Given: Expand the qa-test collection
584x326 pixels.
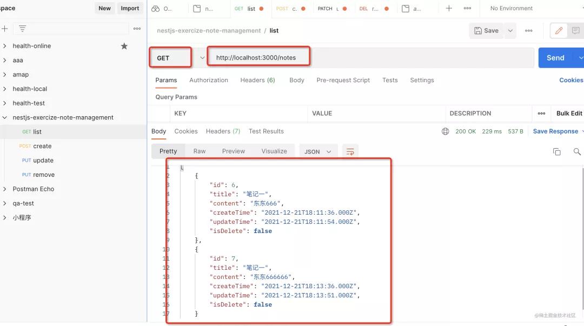Looking at the screenshot, I should pos(4,203).
